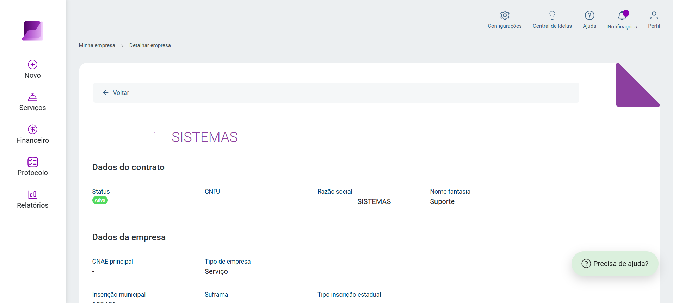Image resolution: width=673 pixels, height=303 pixels.
Task: Click the CNPJ field label
Action: (212, 192)
